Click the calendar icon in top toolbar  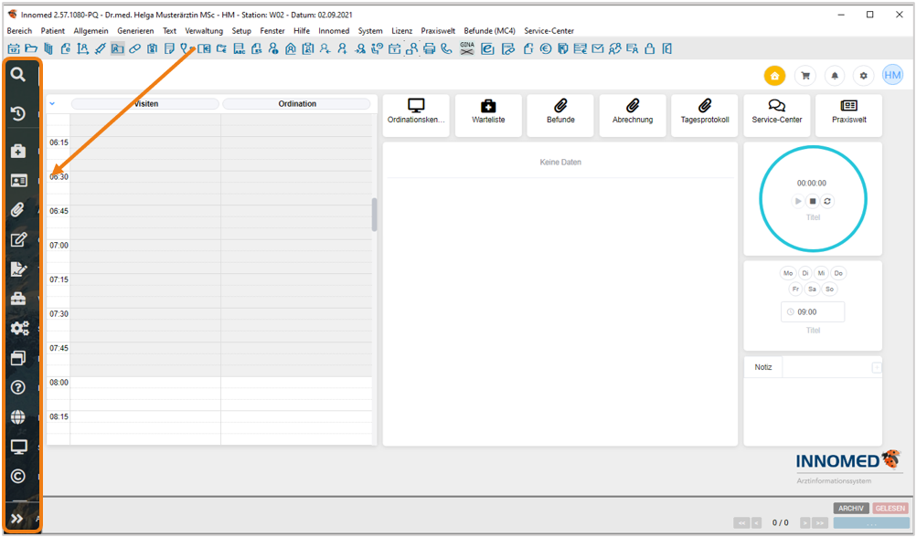tap(14, 49)
